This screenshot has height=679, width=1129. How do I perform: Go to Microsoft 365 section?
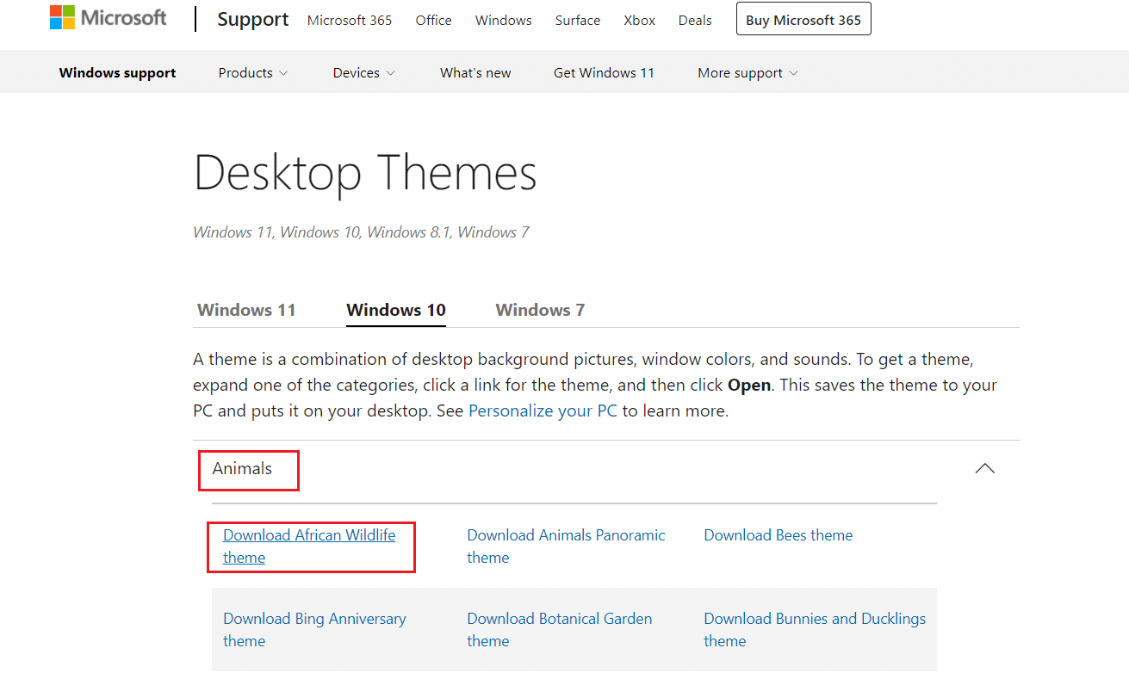tap(349, 20)
